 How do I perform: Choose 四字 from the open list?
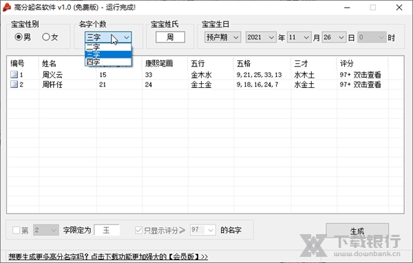[x=108, y=62]
